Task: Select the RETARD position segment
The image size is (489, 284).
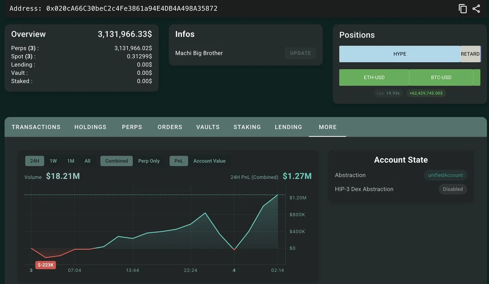Action: click(470, 54)
